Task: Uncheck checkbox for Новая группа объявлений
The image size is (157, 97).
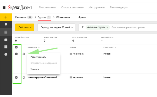Action: pyautogui.click(x=16, y=77)
